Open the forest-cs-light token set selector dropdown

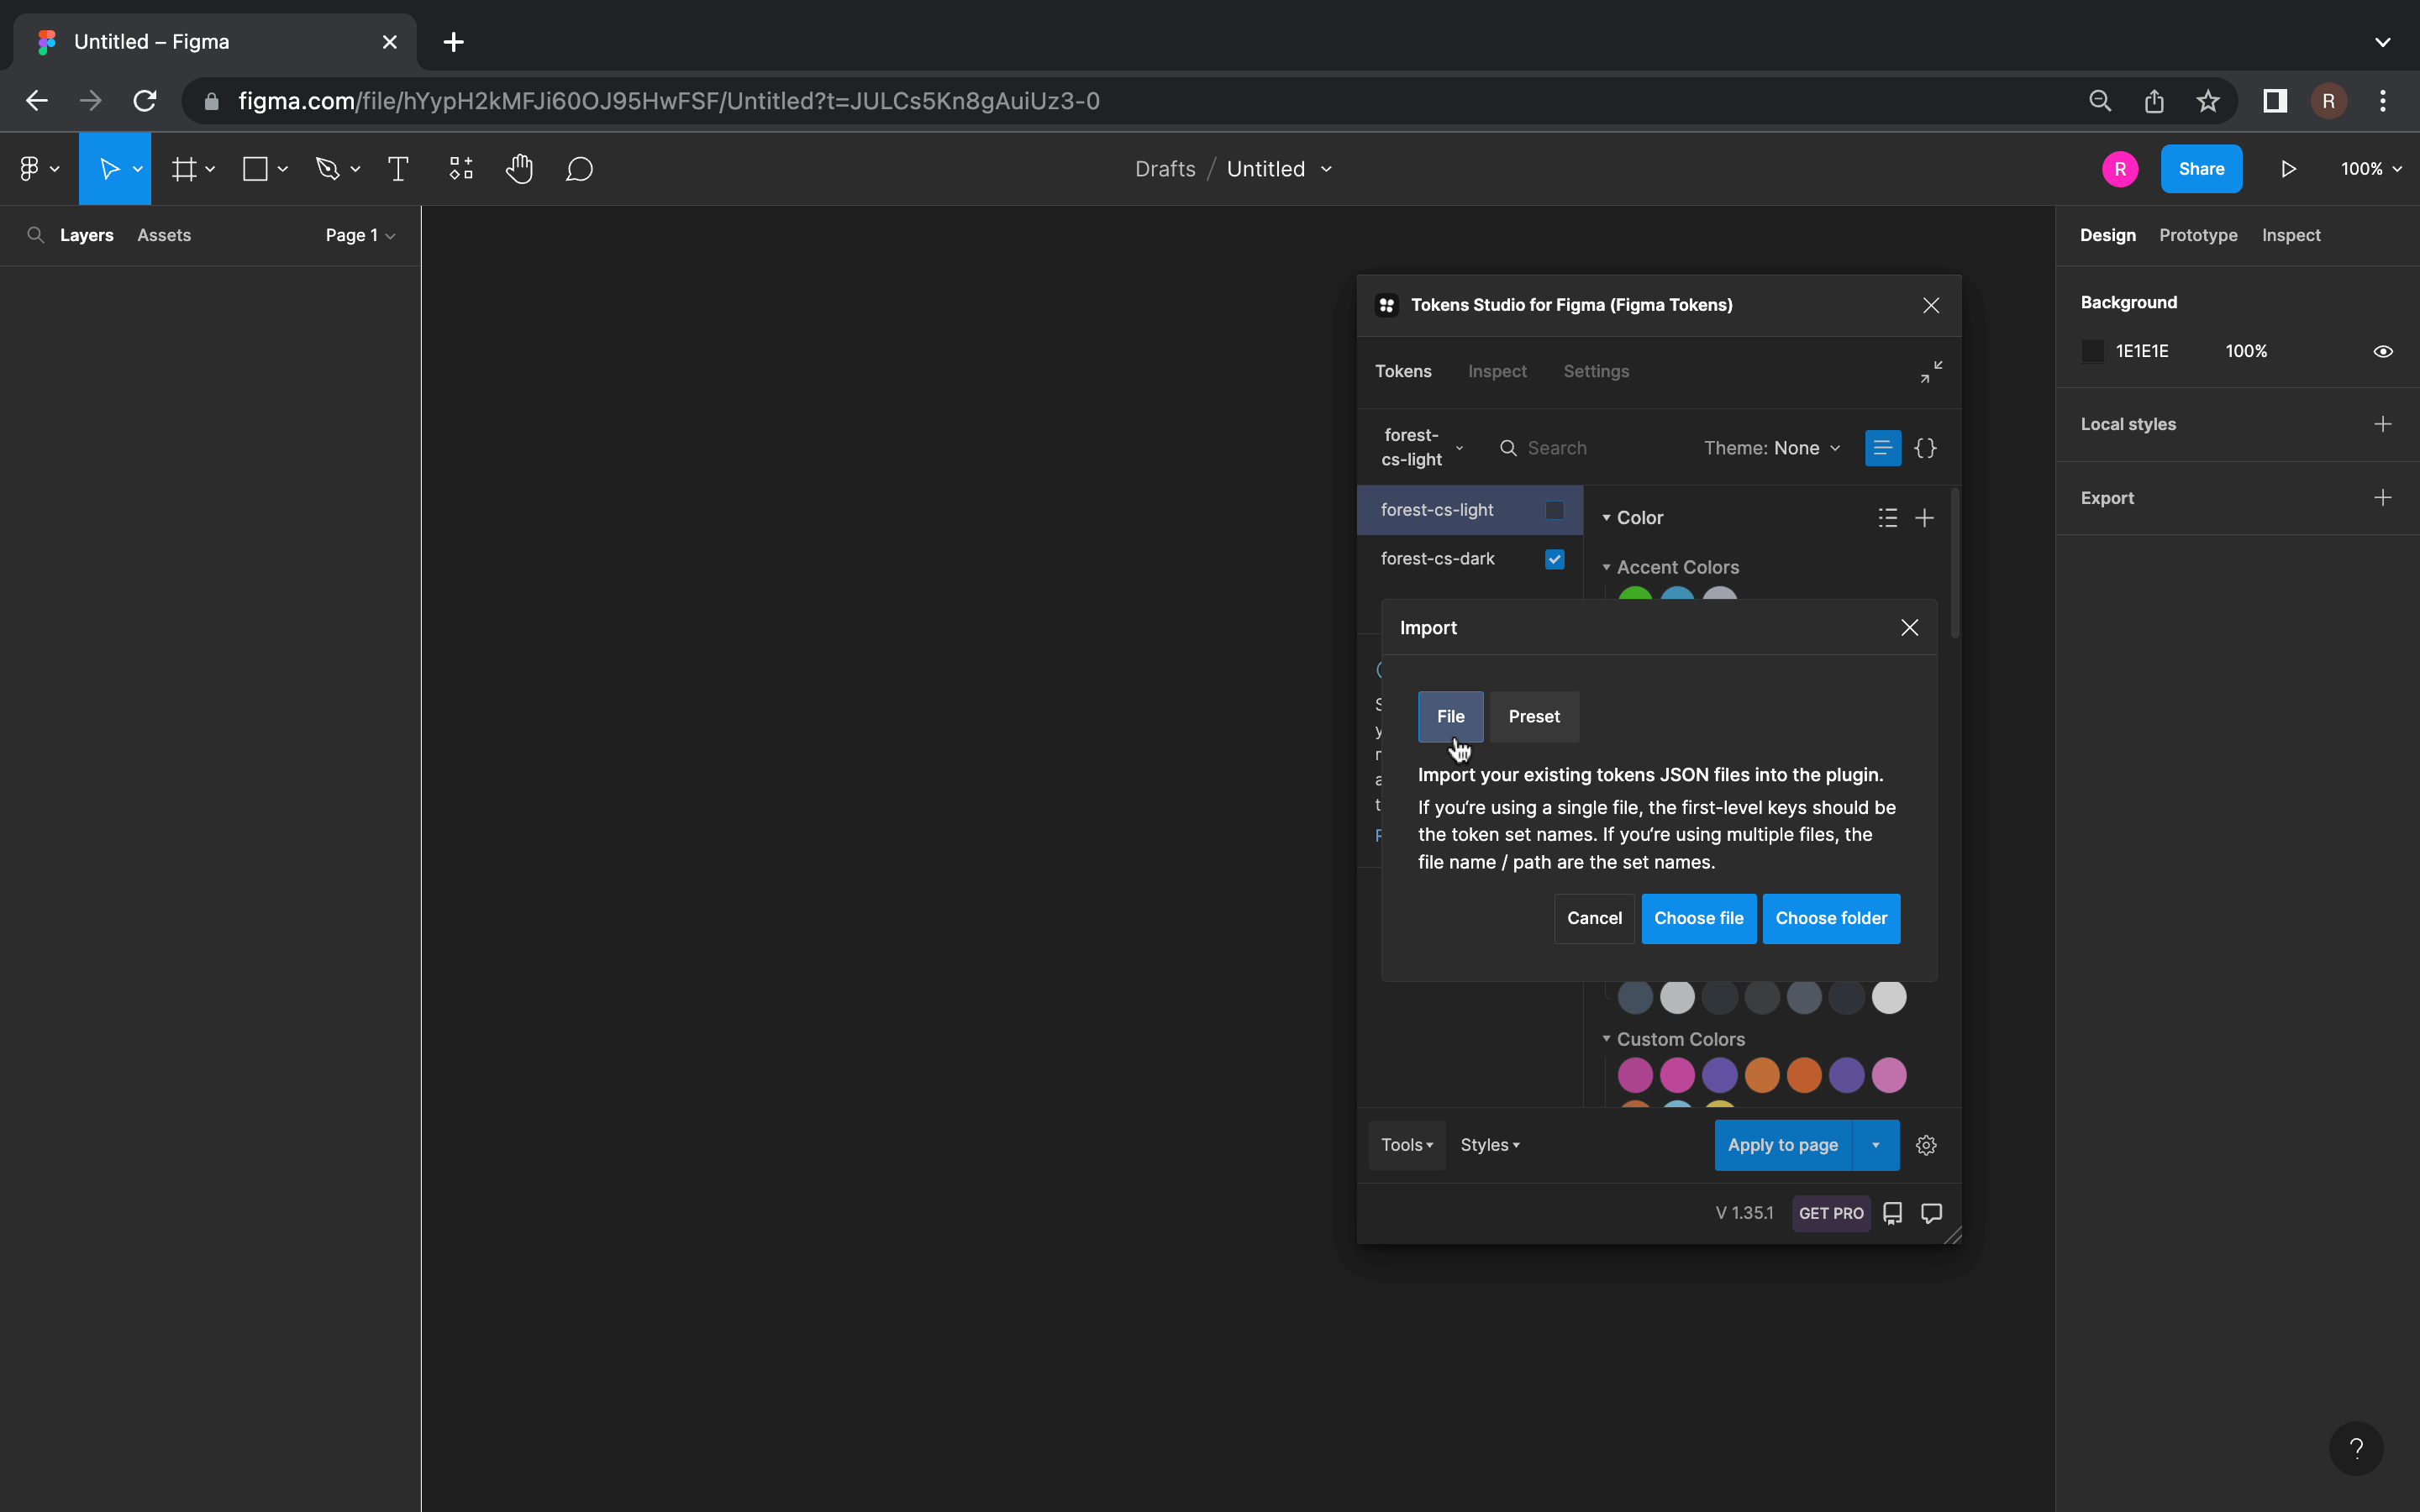(1421, 447)
